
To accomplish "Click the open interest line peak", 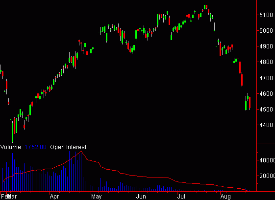I will click(81, 151).
